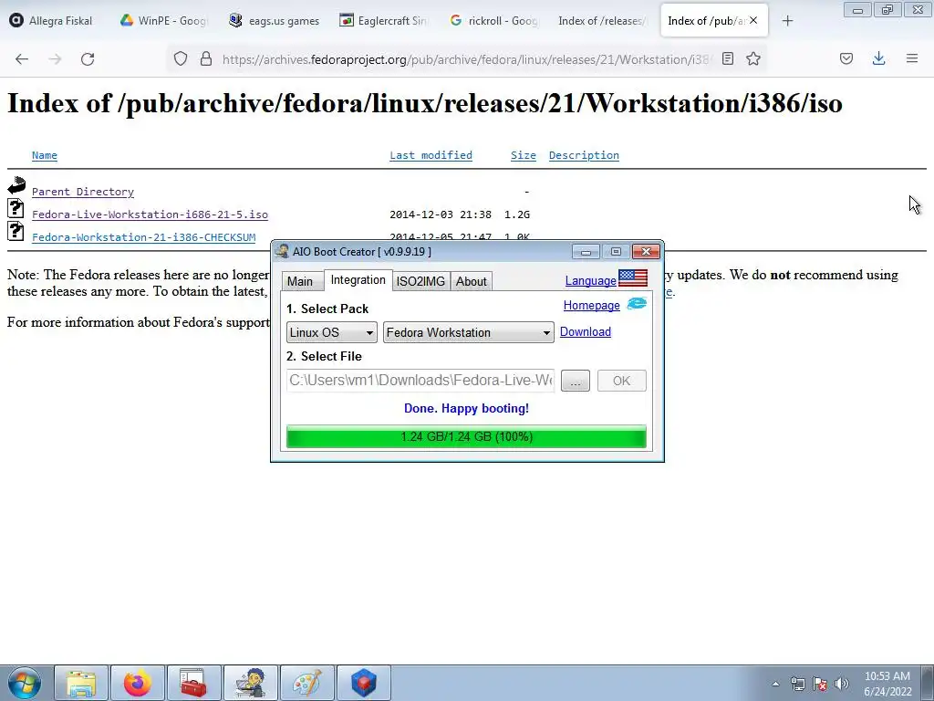Open the red toolbox taskbar app
Image resolution: width=934 pixels, height=701 pixels.
pyautogui.click(x=193, y=683)
